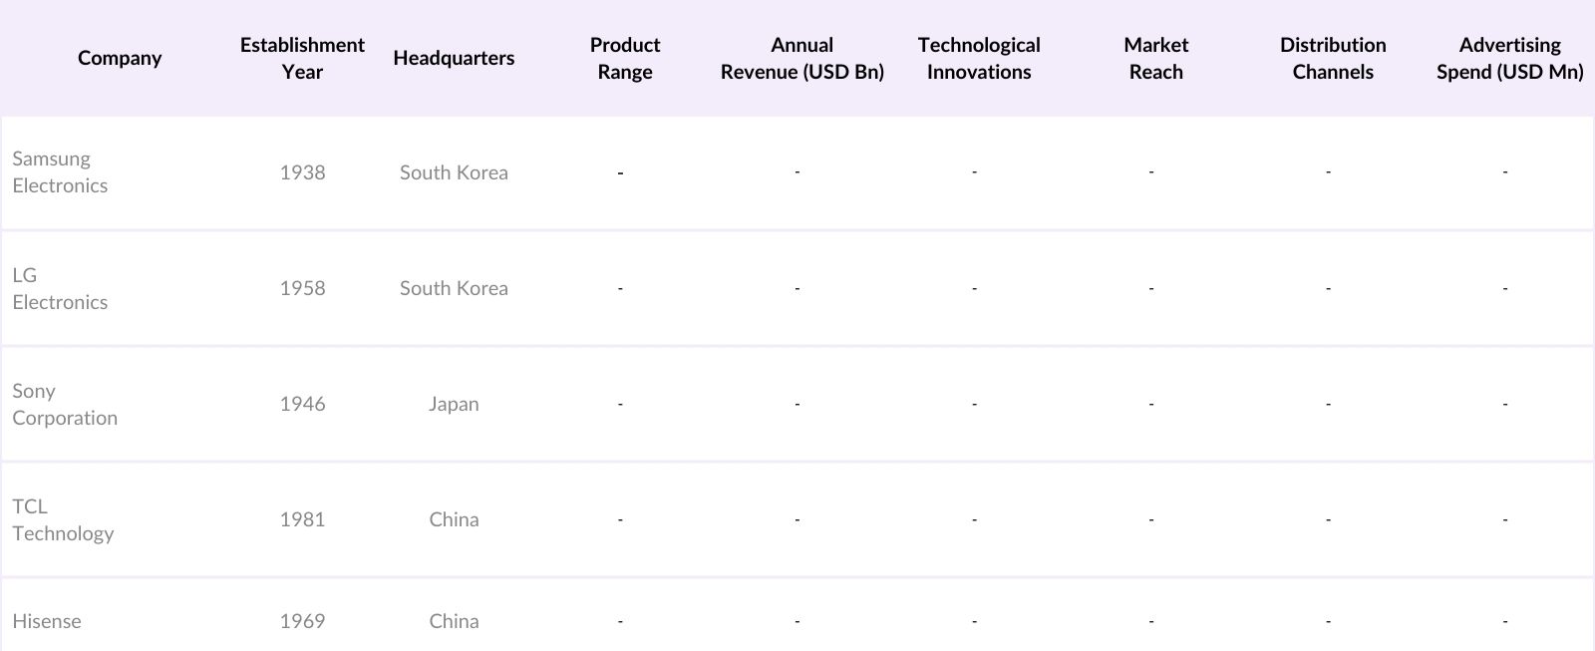Click the Company column header

tap(120, 58)
